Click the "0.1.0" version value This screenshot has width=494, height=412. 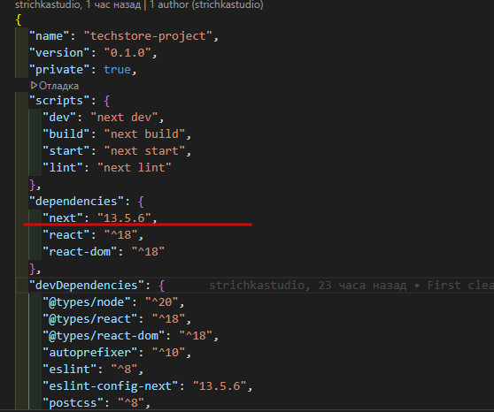pyautogui.click(x=127, y=52)
